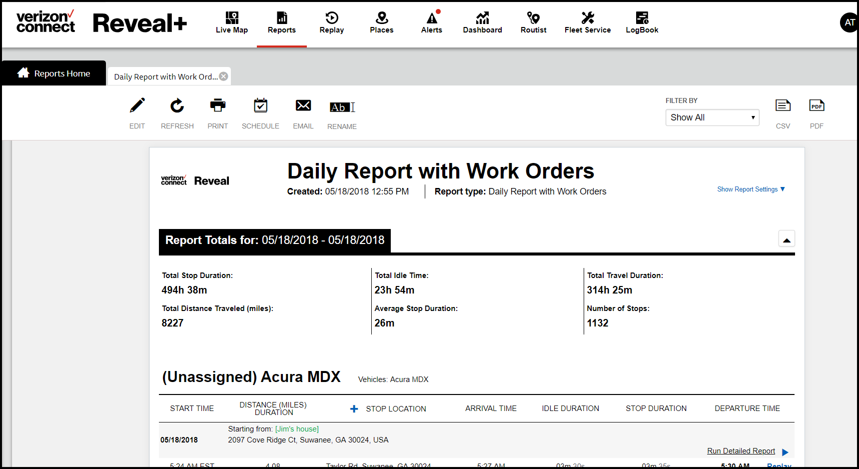Click the Total Idle Time value 23h 54m
Image resolution: width=859 pixels, height=469 pixels.
point(394,290)
